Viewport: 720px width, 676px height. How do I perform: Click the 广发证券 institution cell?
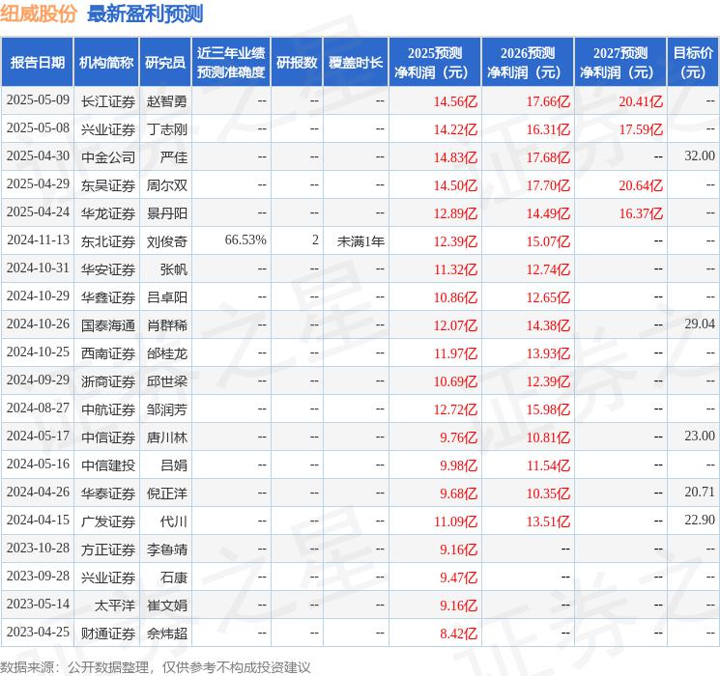click(108, 521)
